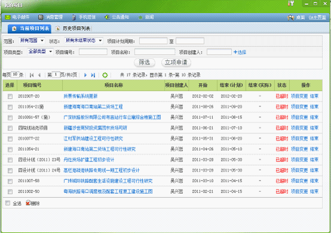This screenshot has width=331, height=233.
Task: Focus the plan period end date field
Action: 190,41
